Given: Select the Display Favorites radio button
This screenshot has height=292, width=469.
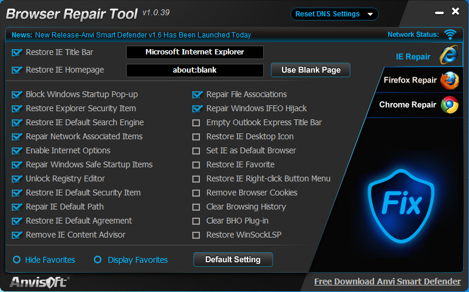Looking at the screenshot, I should pyautogui.click(x=97, y=259).
